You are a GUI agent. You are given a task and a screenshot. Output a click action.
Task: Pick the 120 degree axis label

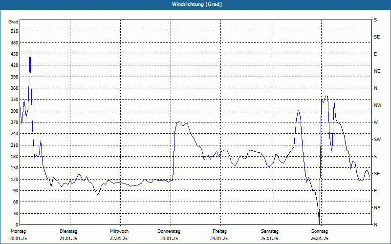click(x=15, y=179)
